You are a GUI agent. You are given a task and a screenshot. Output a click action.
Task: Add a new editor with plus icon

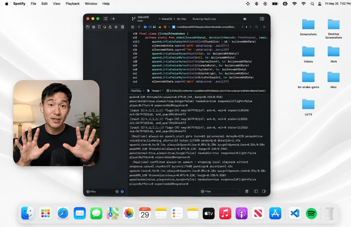(x=264, y=27)
